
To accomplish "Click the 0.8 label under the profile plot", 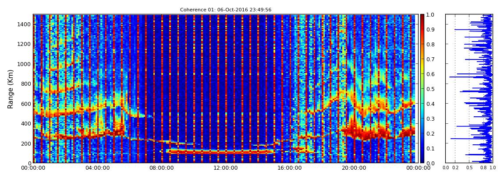I will pyautogui.click(x=483, y=168).
